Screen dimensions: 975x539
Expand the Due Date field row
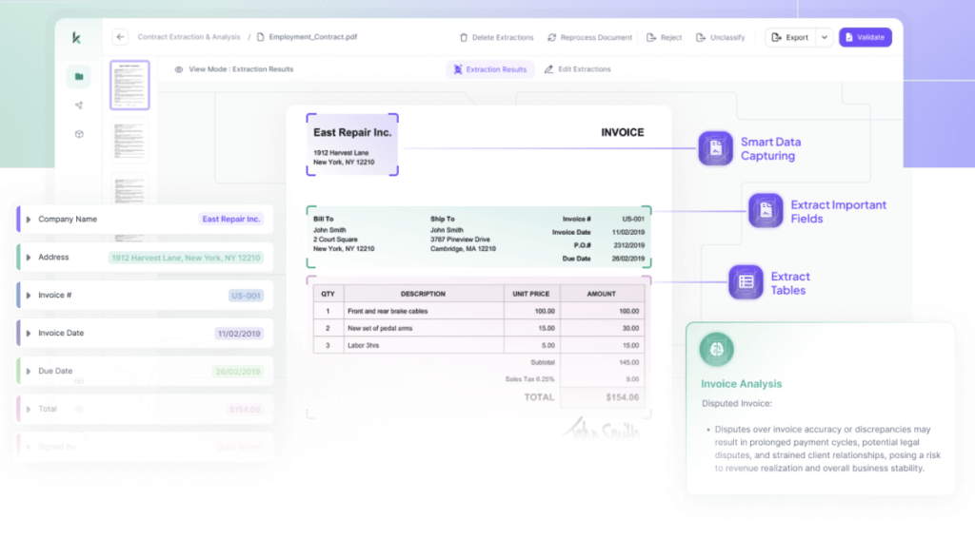pos(29,372)
